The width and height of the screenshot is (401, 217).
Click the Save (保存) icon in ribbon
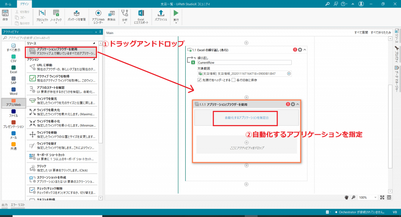click(x=5, y=14)
